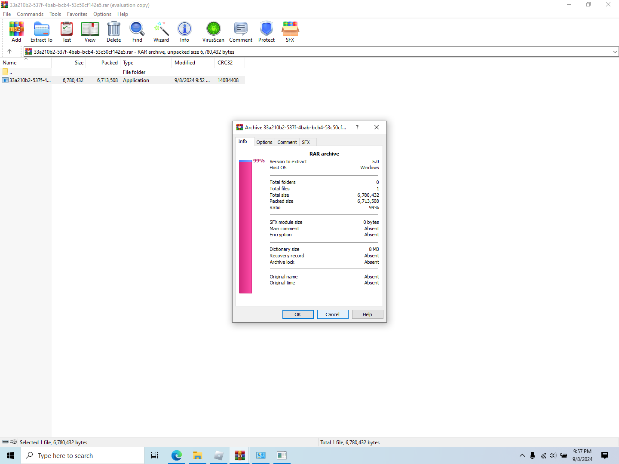Run the Test archive tool
Viewport: 619px width, 464px height.
tap(67, 32)
